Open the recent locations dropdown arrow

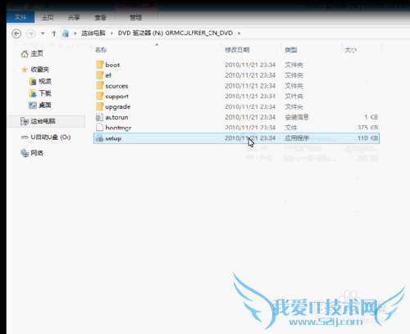43,34
